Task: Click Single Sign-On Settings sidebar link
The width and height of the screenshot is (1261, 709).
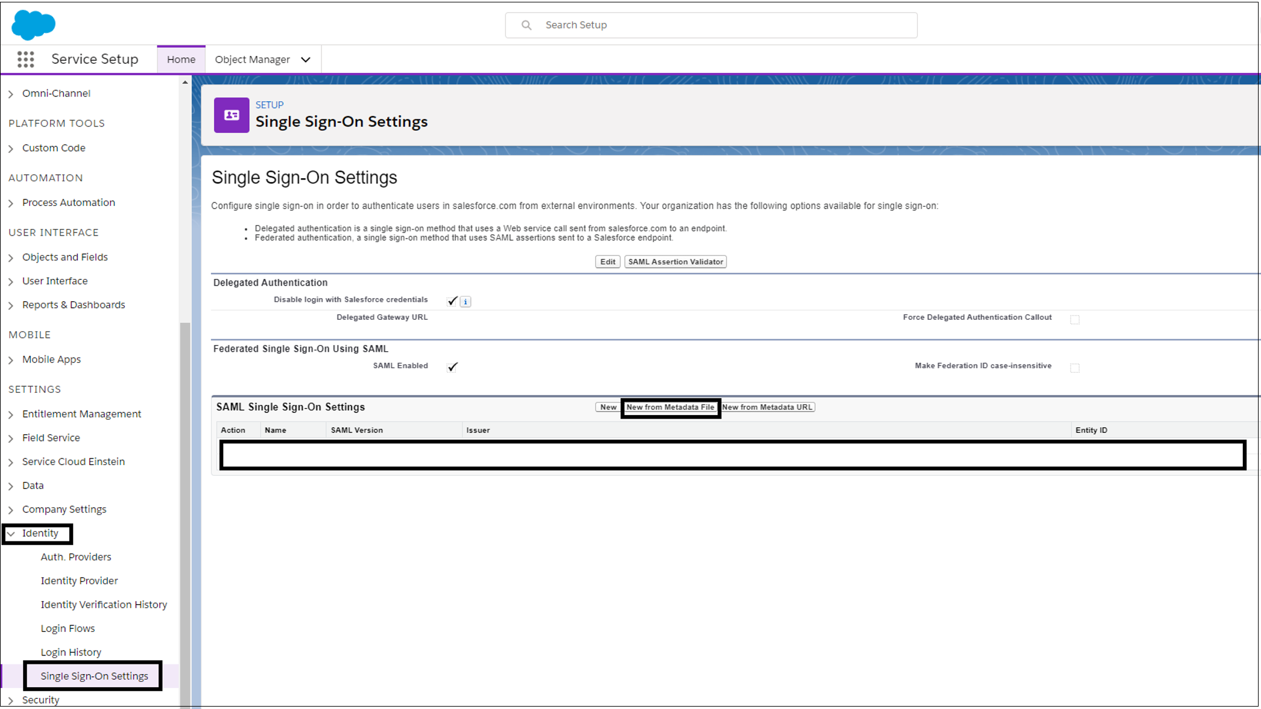Action: click(95, 675)
